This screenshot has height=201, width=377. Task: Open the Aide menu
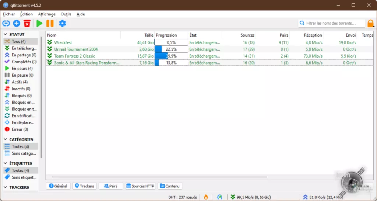(81, 14)
